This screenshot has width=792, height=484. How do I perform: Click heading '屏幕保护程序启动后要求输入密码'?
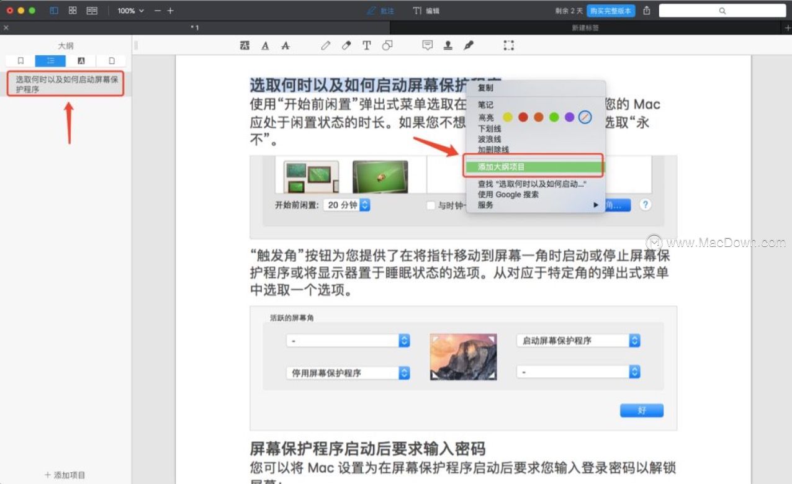pyautogui.click(x=367, y=449)
